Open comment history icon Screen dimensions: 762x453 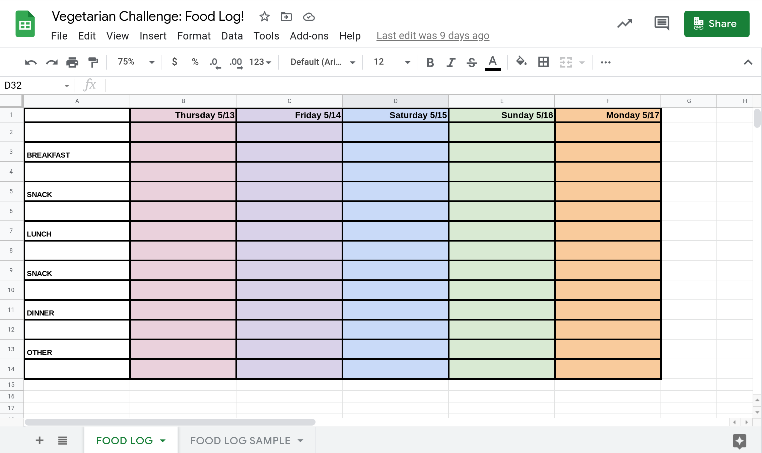[662, 23]
